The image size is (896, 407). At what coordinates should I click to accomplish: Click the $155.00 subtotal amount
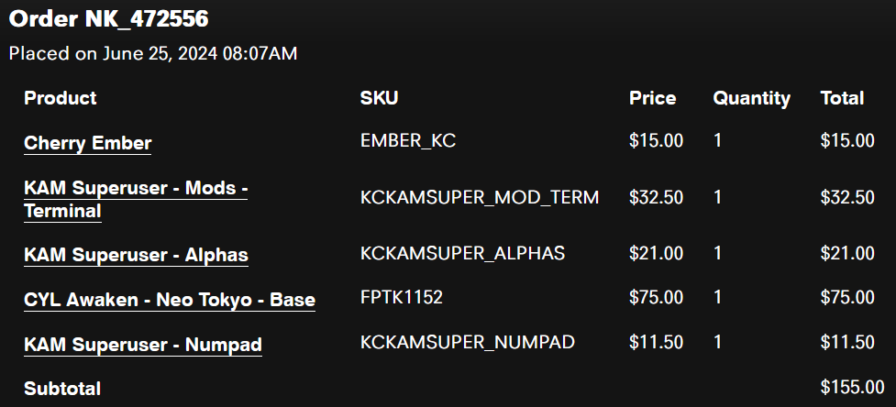(x=852, y=387)
